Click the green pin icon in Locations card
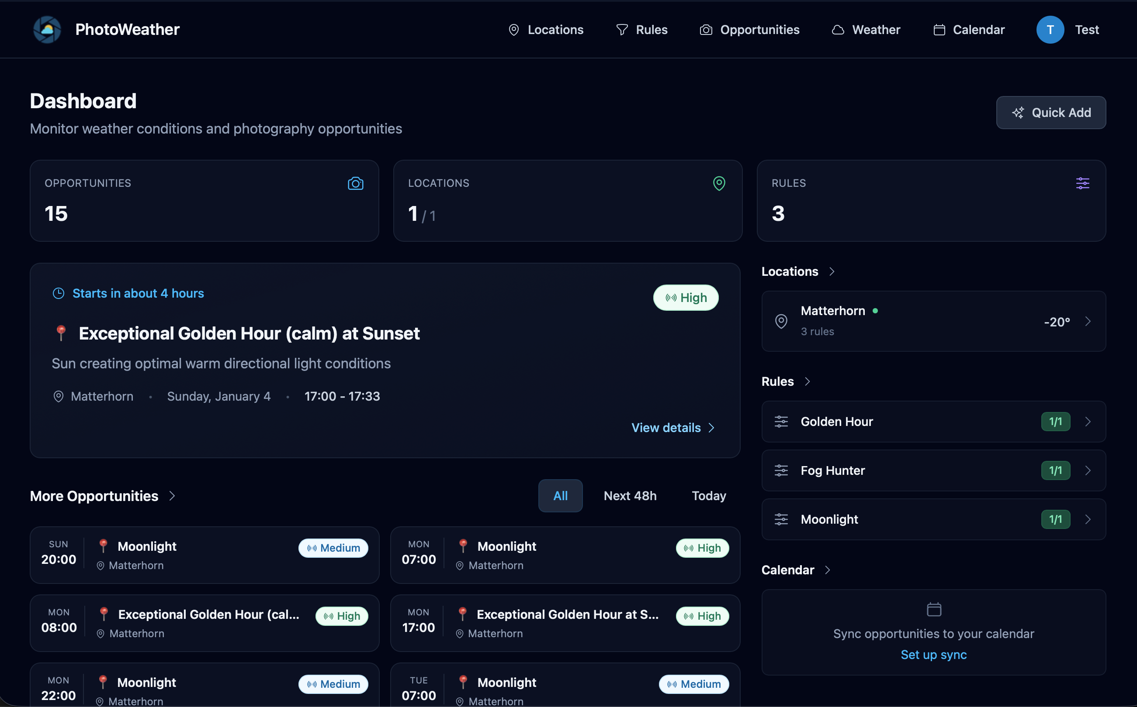 [x=718, y=183]
